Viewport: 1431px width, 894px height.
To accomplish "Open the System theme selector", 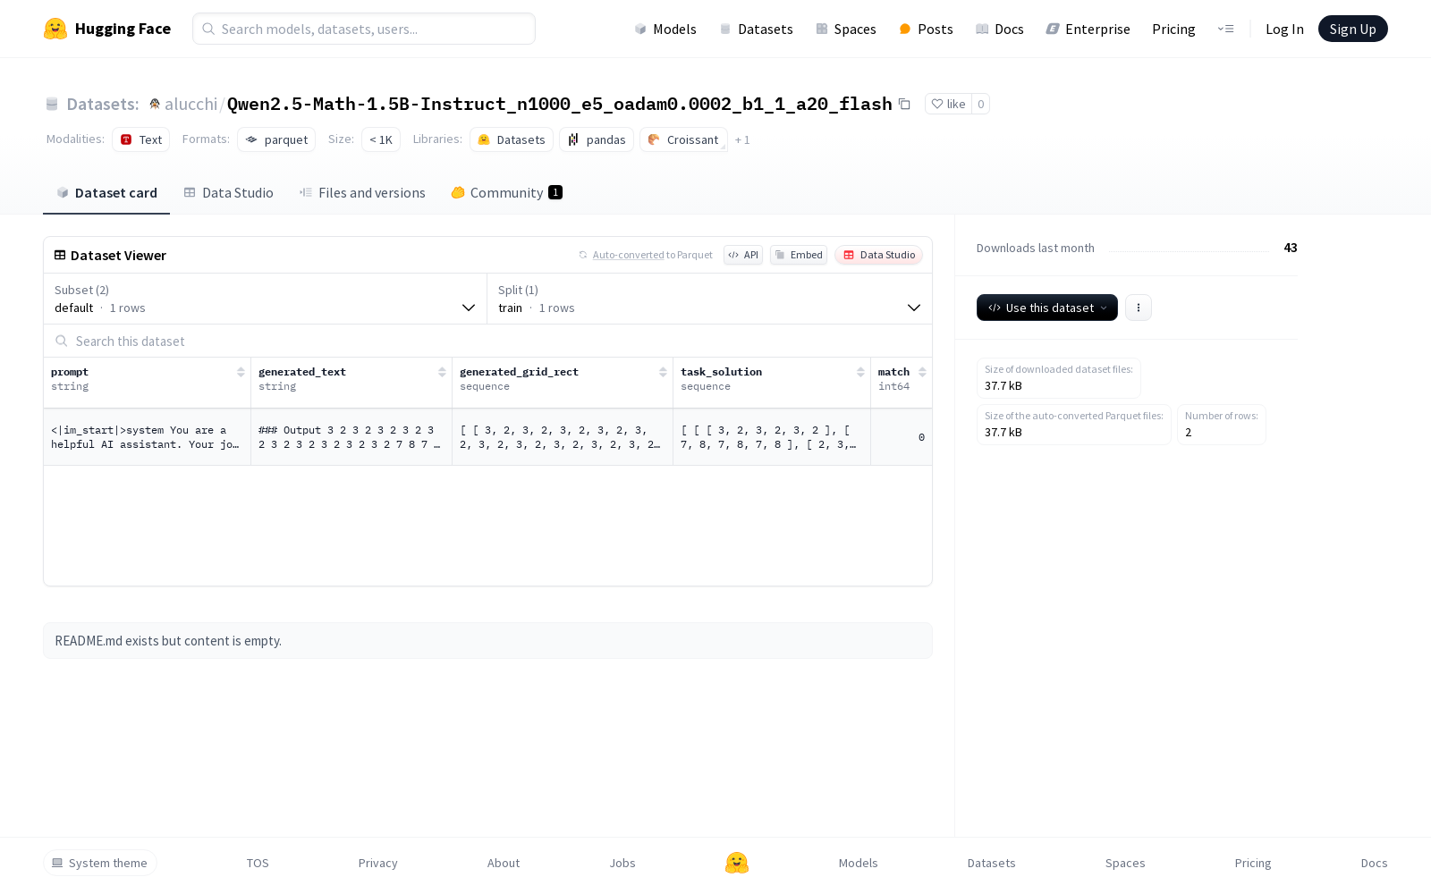I will point(100,863).
